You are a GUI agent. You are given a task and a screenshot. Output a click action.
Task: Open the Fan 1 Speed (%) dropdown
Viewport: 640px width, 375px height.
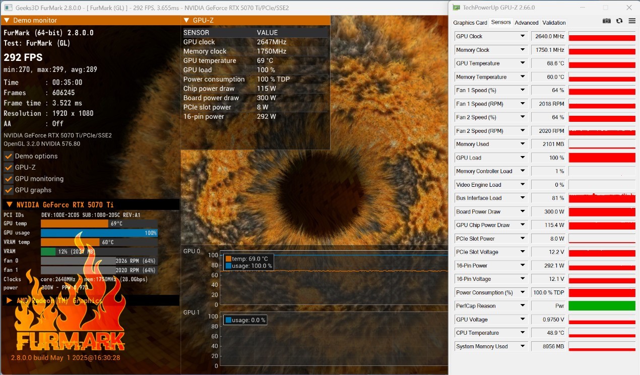click(523, 90)
